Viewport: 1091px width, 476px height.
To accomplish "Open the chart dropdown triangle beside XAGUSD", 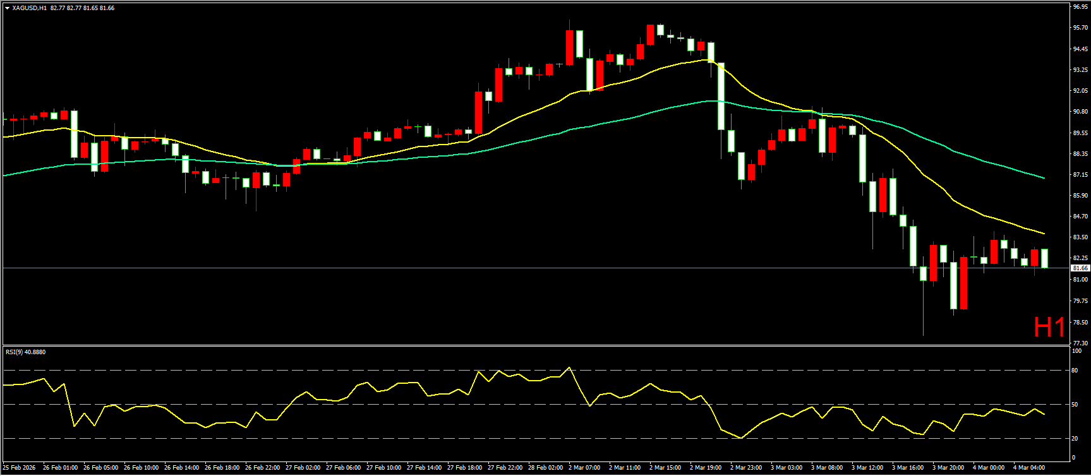I will [x=7, y=8].
